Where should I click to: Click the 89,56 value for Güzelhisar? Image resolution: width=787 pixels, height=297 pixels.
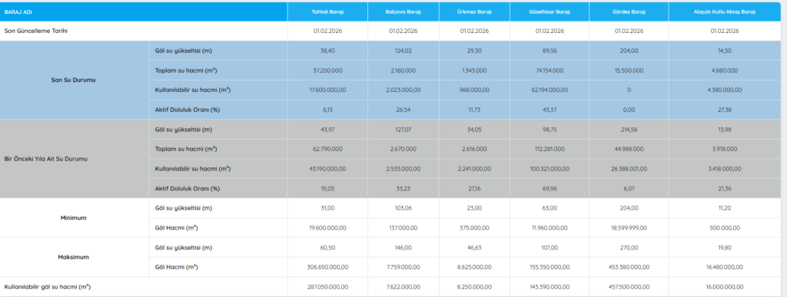[550, 51]
